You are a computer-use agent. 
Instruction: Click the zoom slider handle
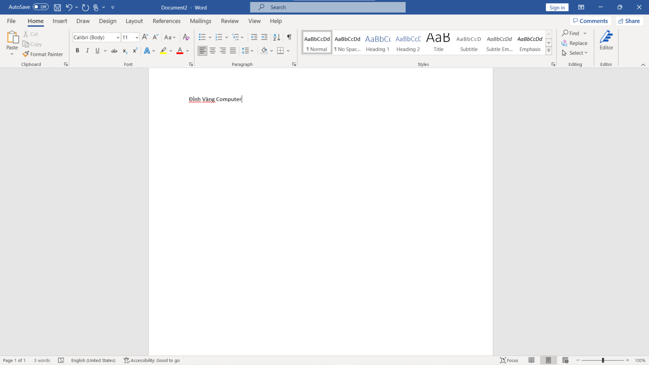[x=603, y=360]
